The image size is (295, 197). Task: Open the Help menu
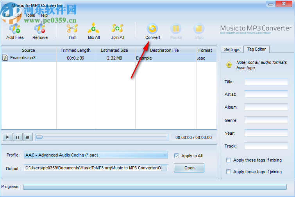[43, 15]
